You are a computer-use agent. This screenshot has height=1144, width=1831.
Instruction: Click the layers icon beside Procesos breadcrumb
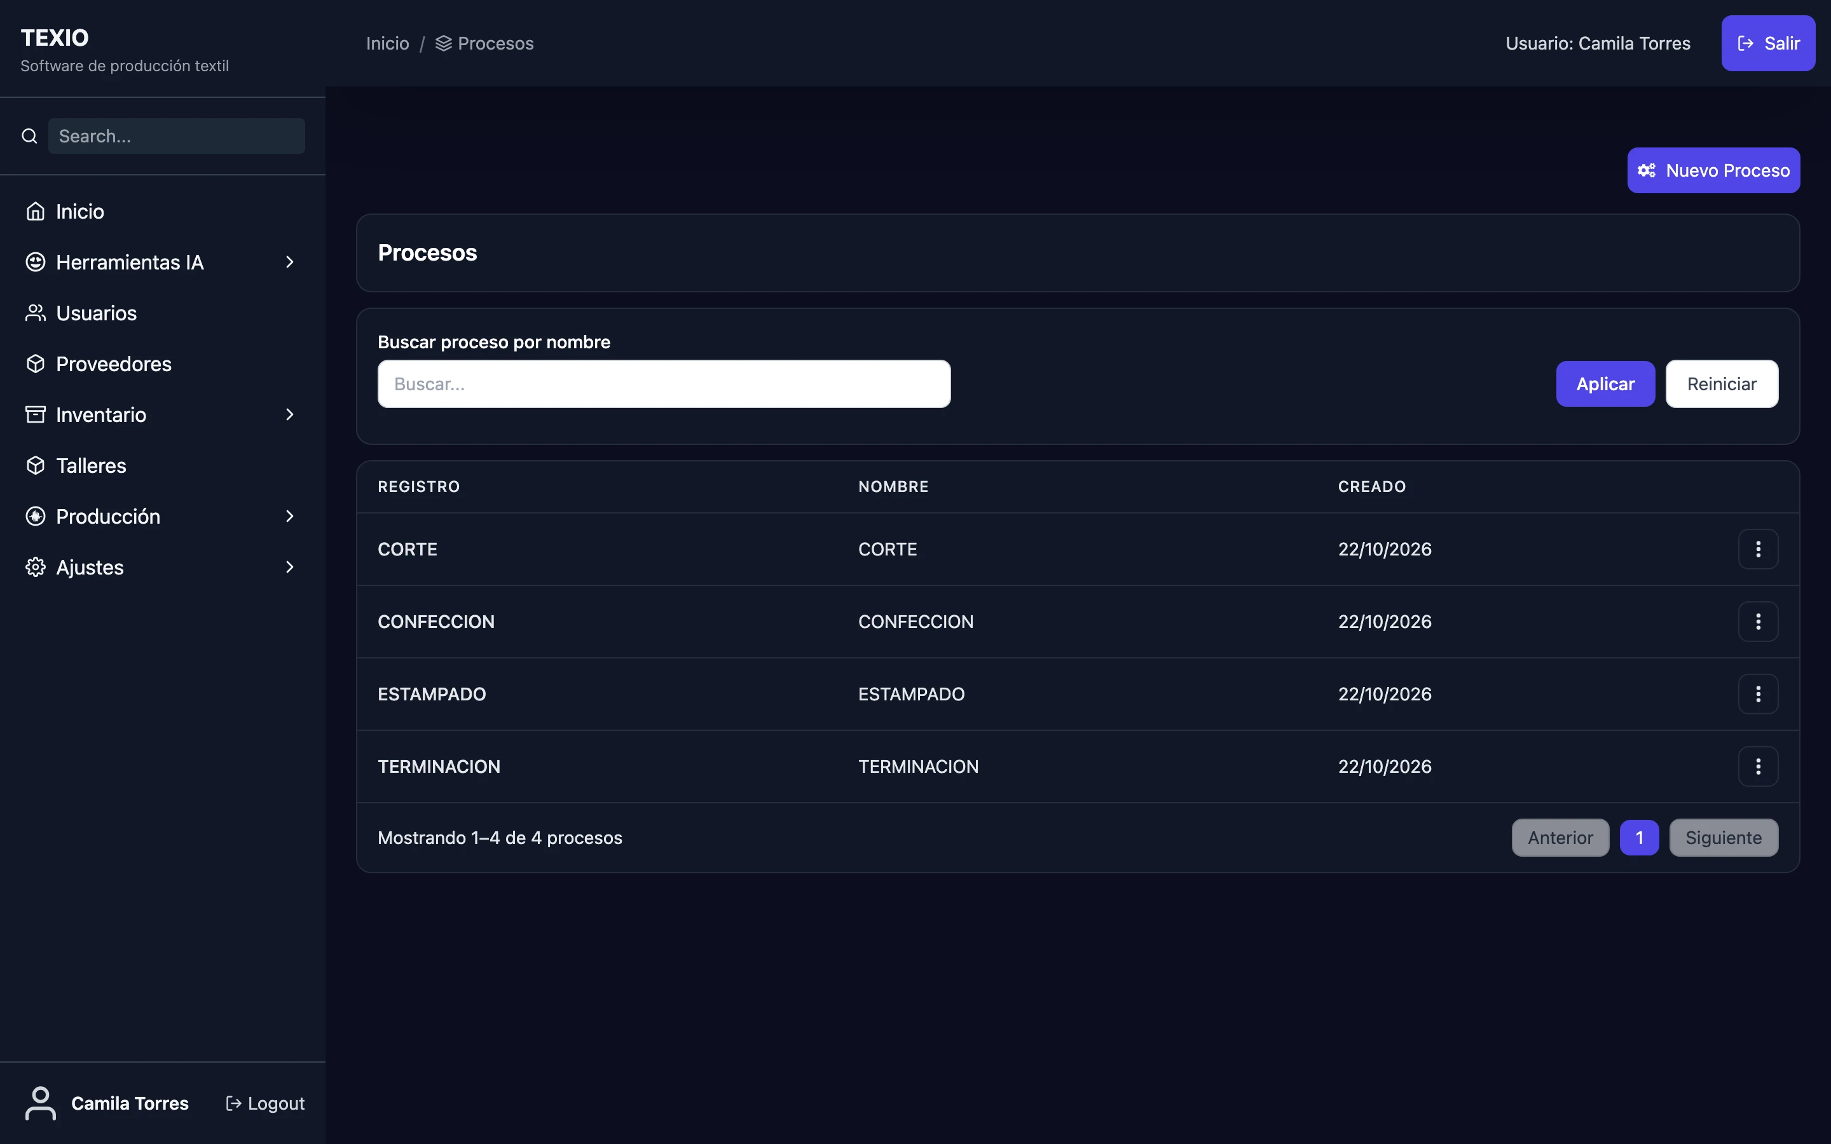coord(443,43)
